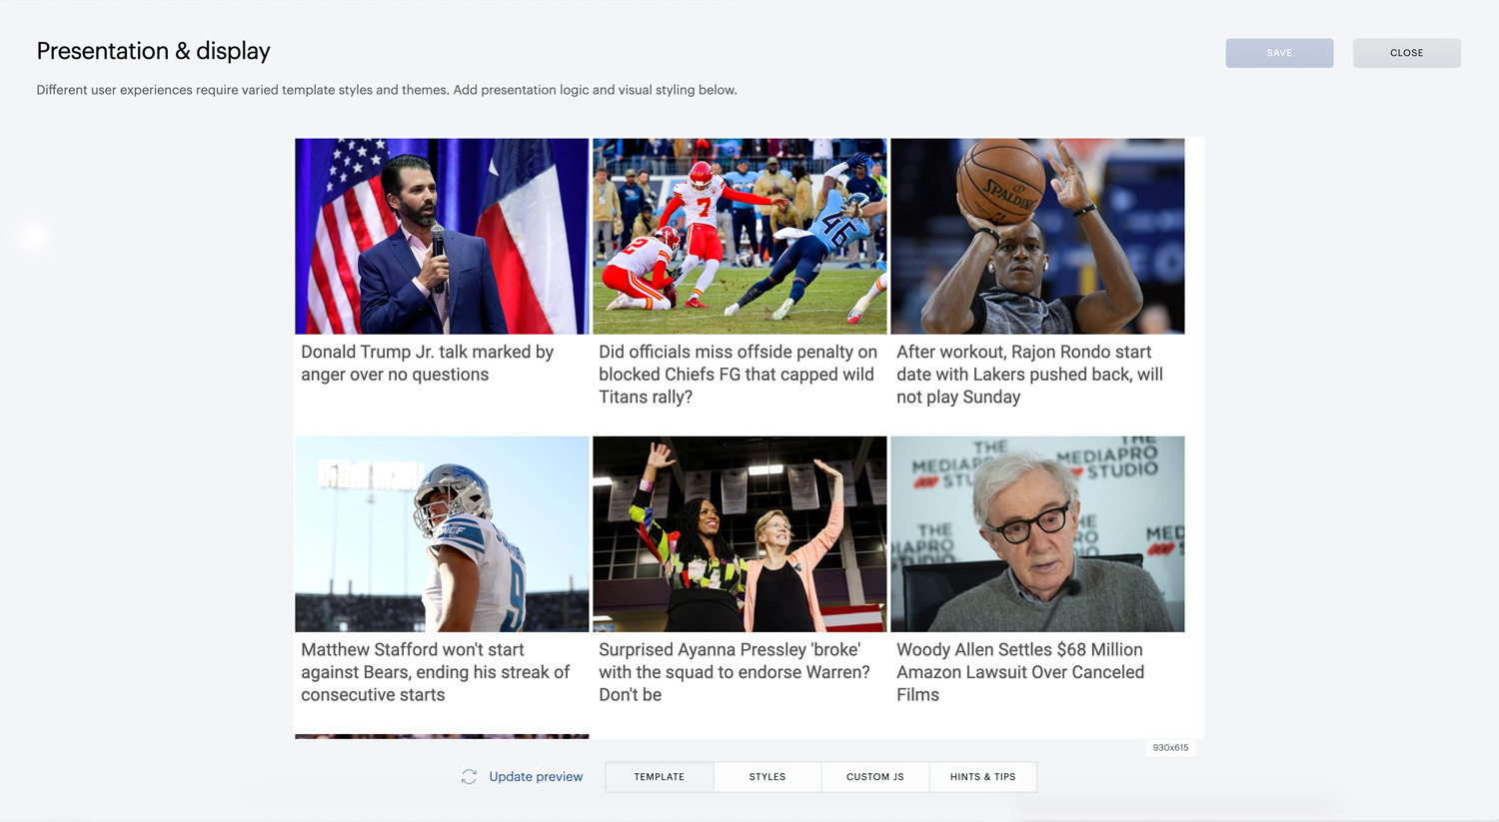Select the Woody Allen photo

click(x=1037, y=533)
